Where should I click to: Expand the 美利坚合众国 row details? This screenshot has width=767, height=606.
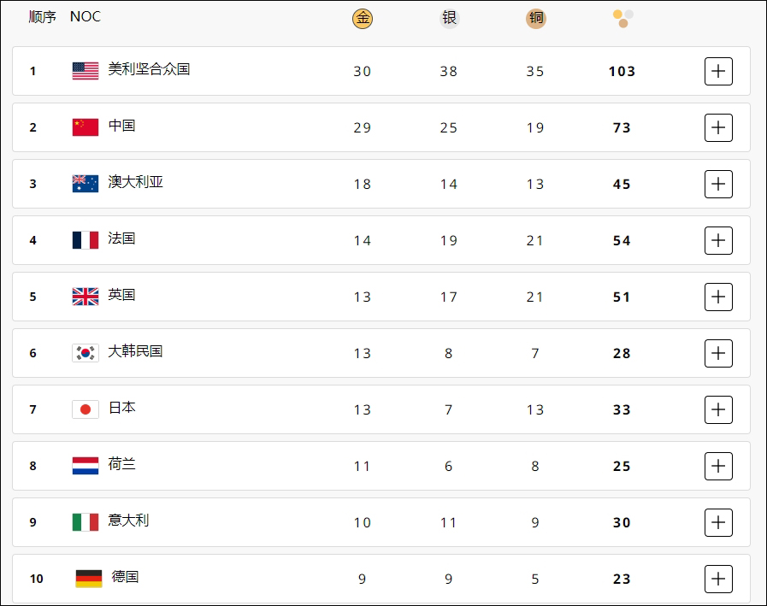718,71
